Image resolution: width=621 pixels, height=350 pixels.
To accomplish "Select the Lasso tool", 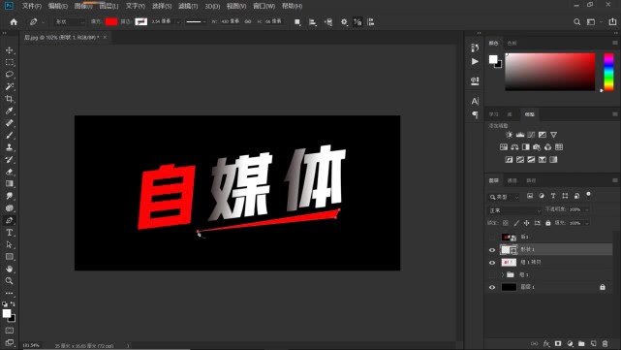I will tap(10, 75).
